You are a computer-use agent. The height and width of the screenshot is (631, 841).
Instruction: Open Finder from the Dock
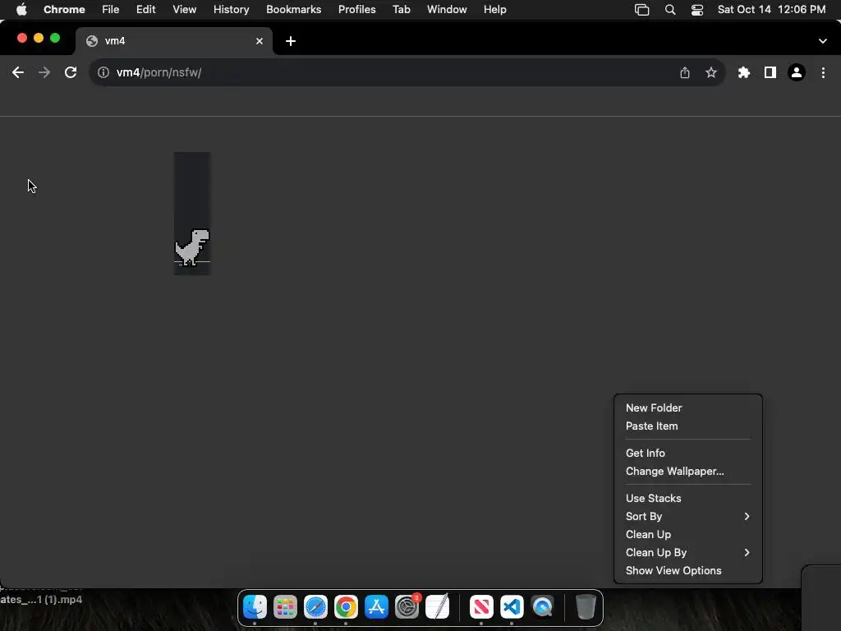pyautogui.click(x=255, y=607)
